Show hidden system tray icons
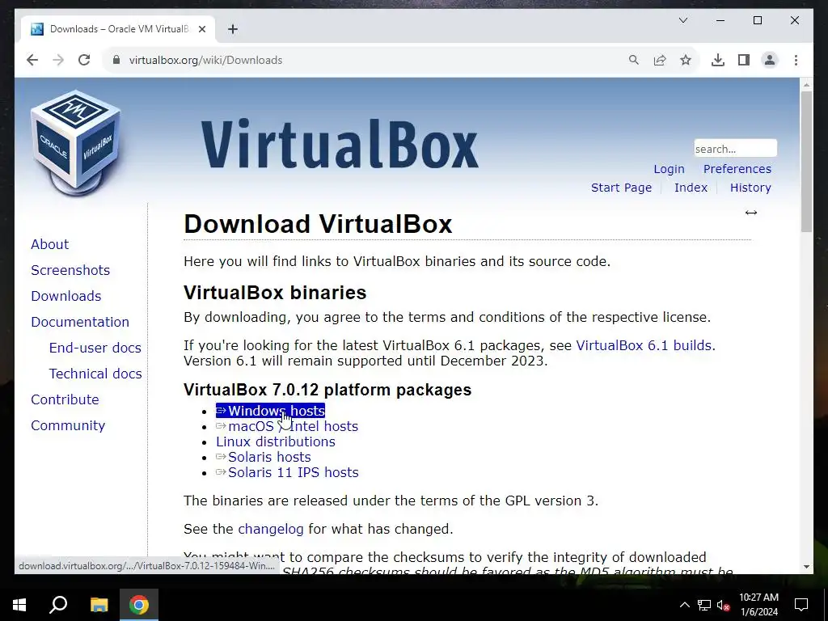Viewport: 828px width, 621px height. click(x=684, y=605)
